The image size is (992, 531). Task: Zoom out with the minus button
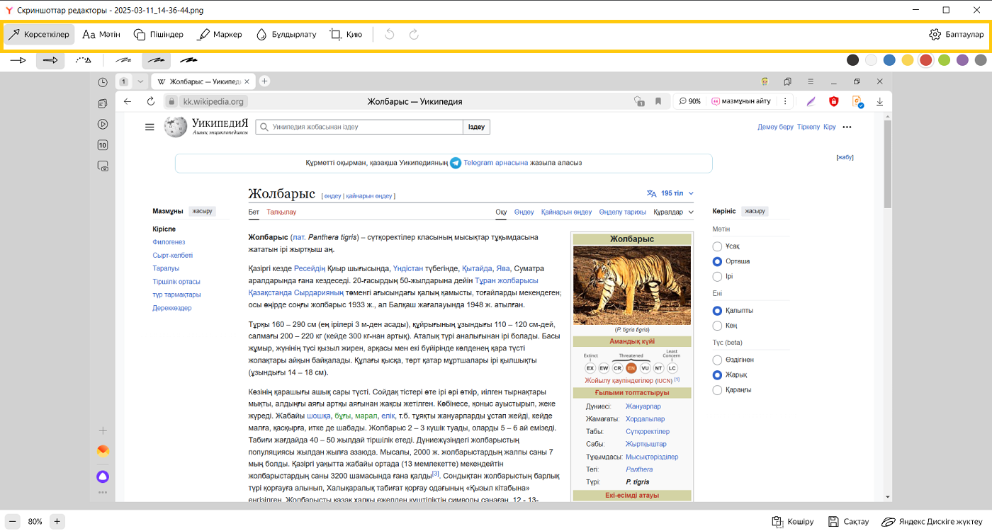click(x=13, y=521)
